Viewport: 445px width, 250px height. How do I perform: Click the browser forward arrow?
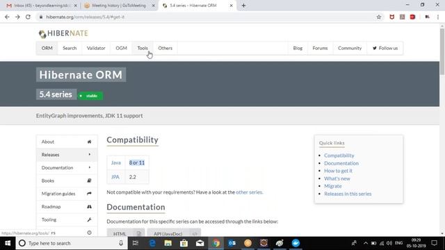pos(17,17)
